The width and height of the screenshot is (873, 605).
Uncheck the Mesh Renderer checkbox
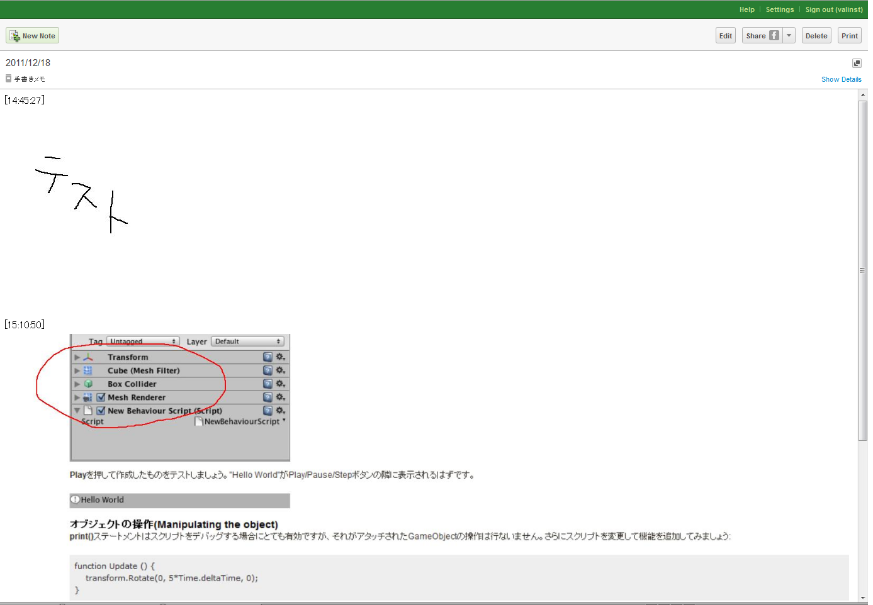pos(101,397)
